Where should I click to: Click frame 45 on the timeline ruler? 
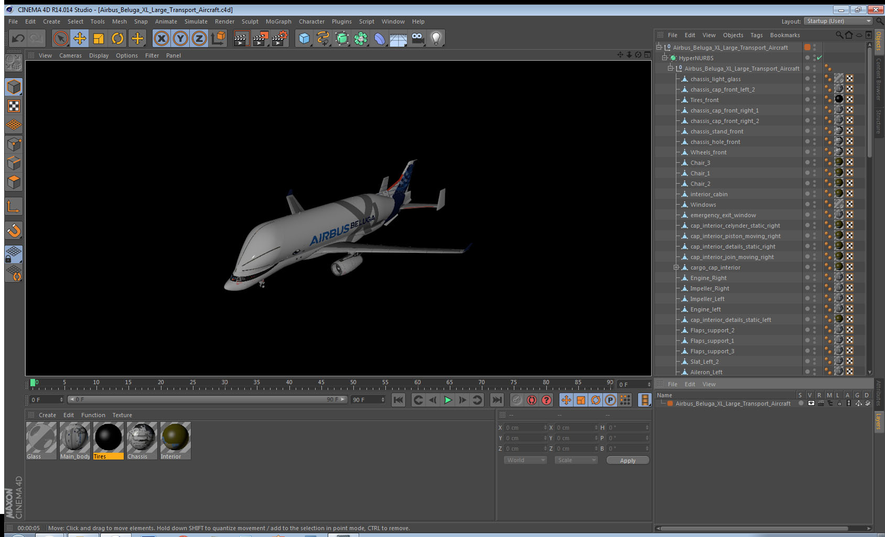click(x=321, y=384)
